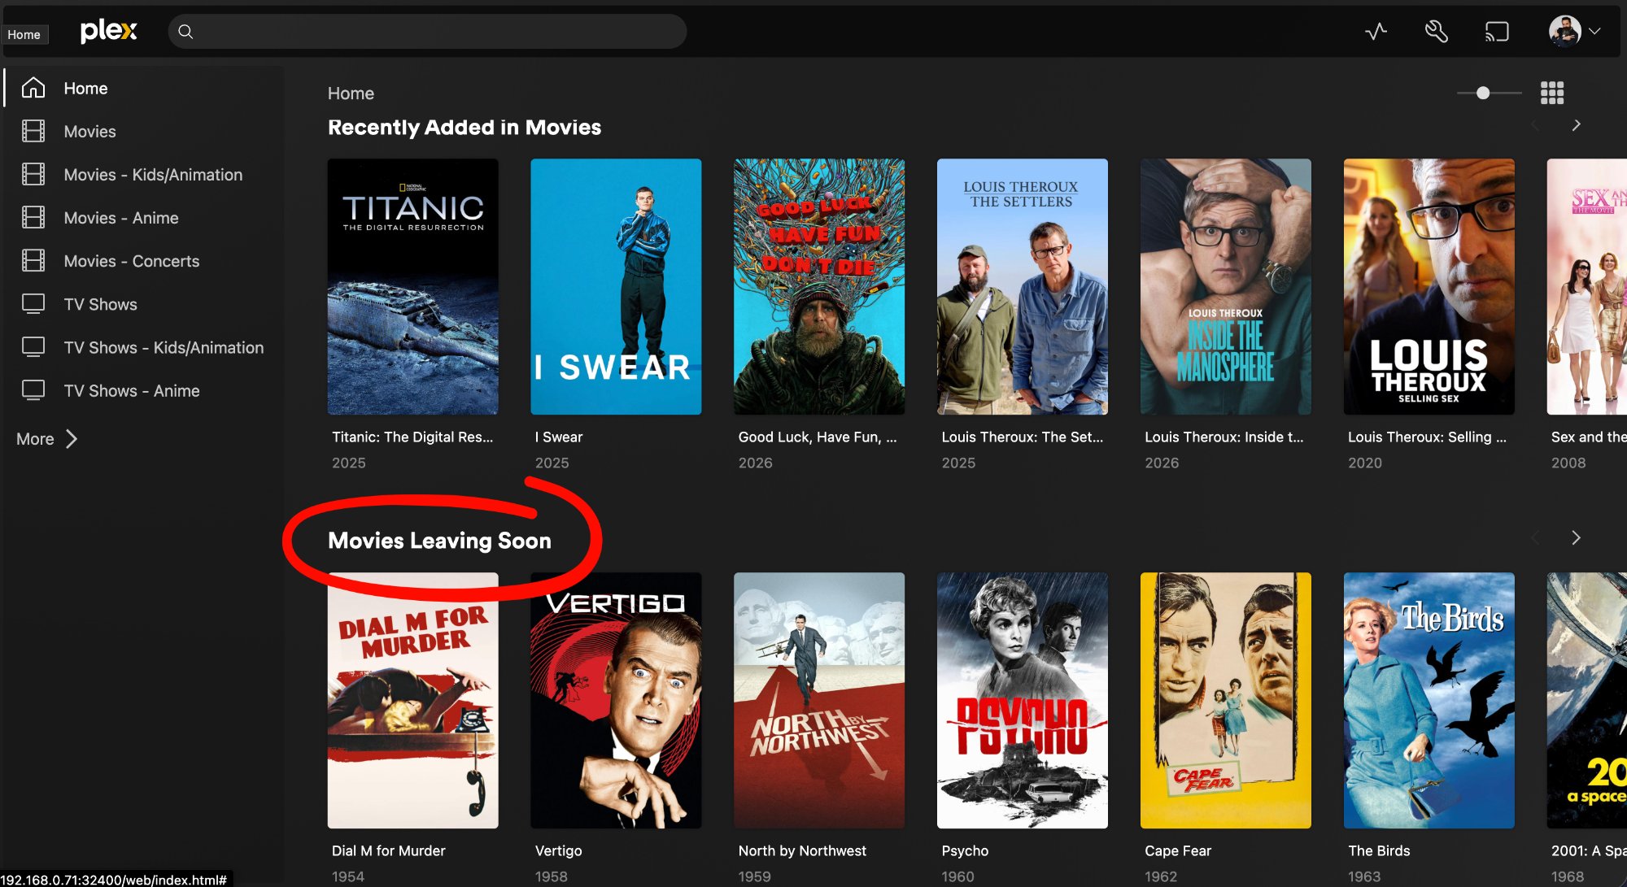Click the cast-to-device icon
This screenshot has height=887, width=1627.
click(1497, 31)
